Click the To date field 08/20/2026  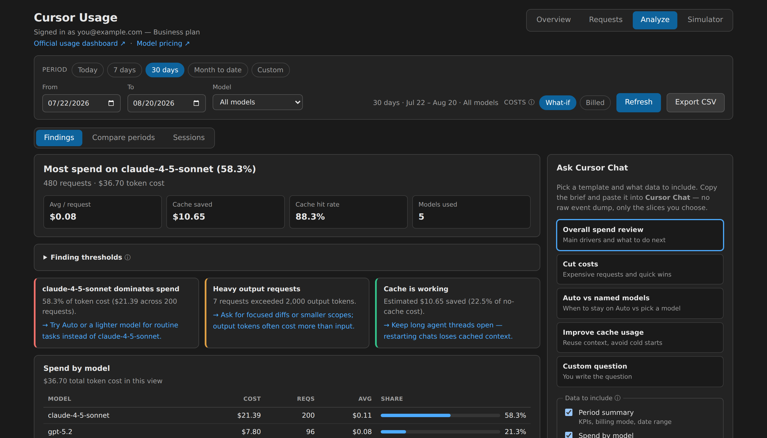click(166, 103)
